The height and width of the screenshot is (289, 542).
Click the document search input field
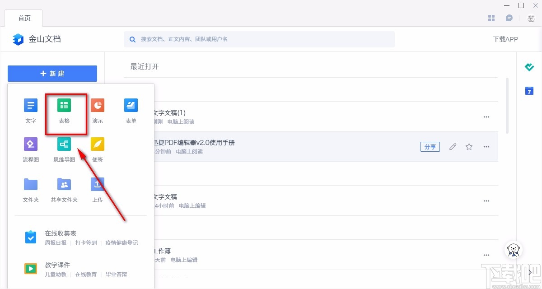[259, 39]
